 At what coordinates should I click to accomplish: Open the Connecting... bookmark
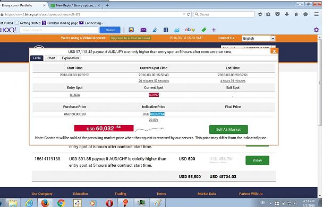(91, 23)
